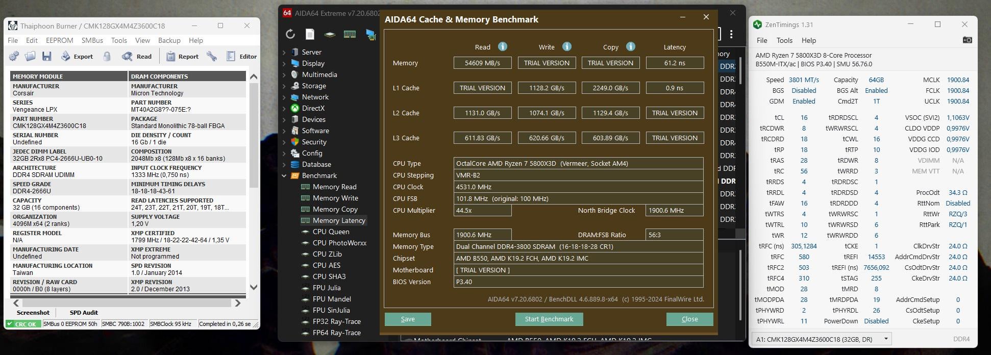
Task: Click the info icon next to Write
Action: point(567,46)
